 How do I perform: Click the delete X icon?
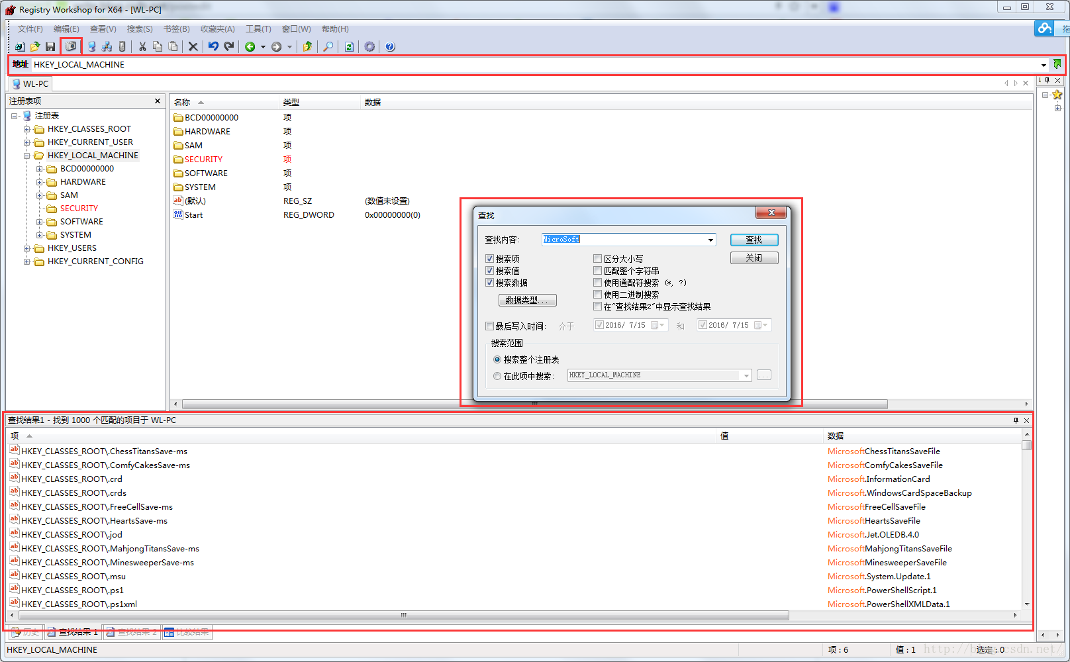[x=193, y=46]
